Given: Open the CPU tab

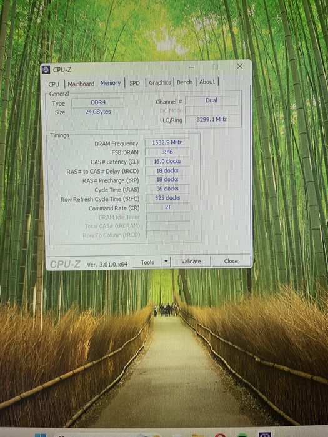Looking at the screenshot, I should [x=54, y=84].
